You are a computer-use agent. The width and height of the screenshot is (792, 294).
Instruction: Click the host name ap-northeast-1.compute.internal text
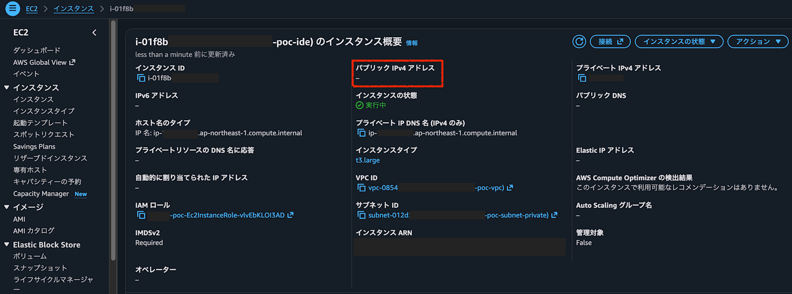click(x=250, y=133)
